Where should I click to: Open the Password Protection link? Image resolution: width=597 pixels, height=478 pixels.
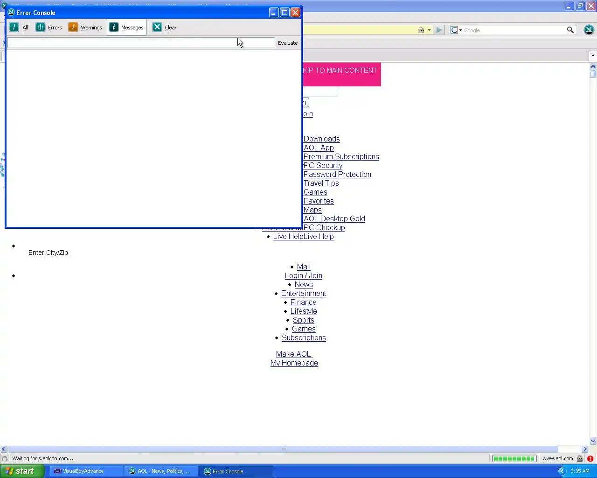337,175
